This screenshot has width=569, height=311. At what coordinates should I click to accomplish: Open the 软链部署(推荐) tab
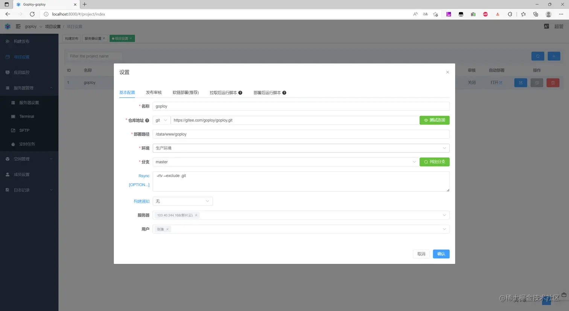click(x=186, y=92)
